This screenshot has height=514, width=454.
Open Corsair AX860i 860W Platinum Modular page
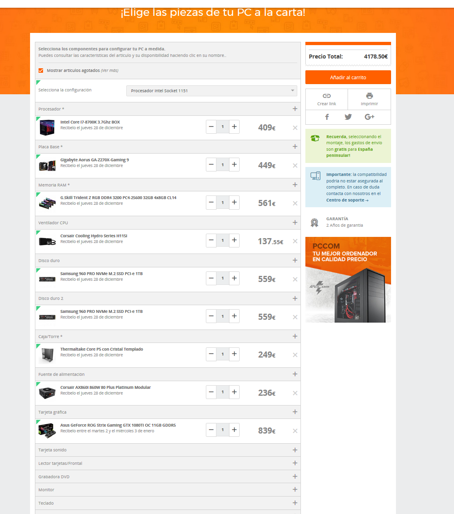(106, 387)
